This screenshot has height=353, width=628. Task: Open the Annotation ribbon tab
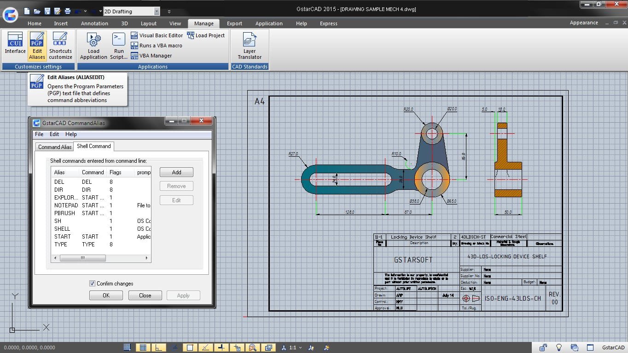tap(94, 23)
